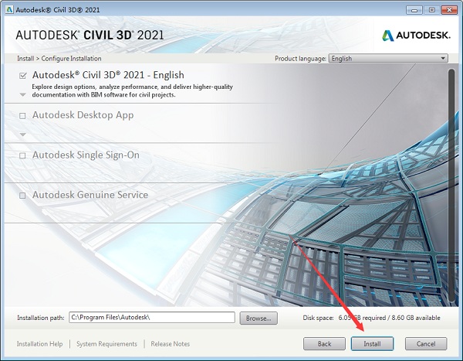Image resolution: width=463 pixels, height=361 pixels.
Task: Maximize the installer window
Action: point(431,10)
